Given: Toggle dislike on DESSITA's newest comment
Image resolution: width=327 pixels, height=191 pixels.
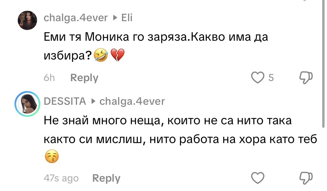Looking at the screenshot, I should [x=306, y=177].
